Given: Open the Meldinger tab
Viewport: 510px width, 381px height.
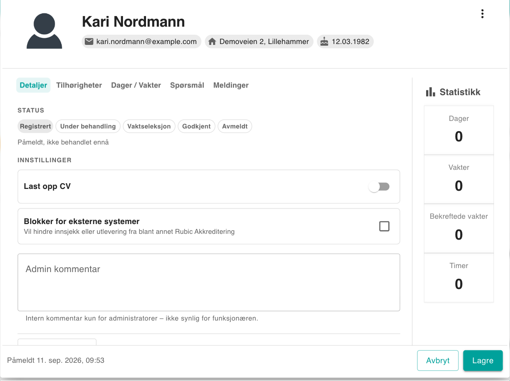Looking at the screenshot, I should tap(231, 85).
